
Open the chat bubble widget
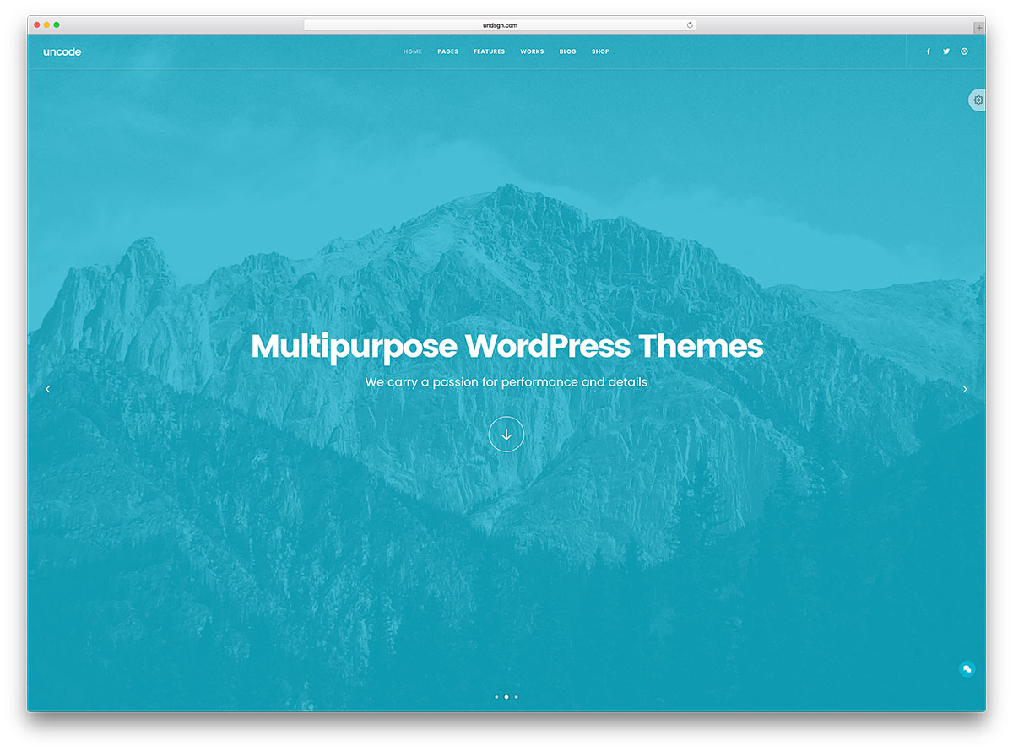968,668
